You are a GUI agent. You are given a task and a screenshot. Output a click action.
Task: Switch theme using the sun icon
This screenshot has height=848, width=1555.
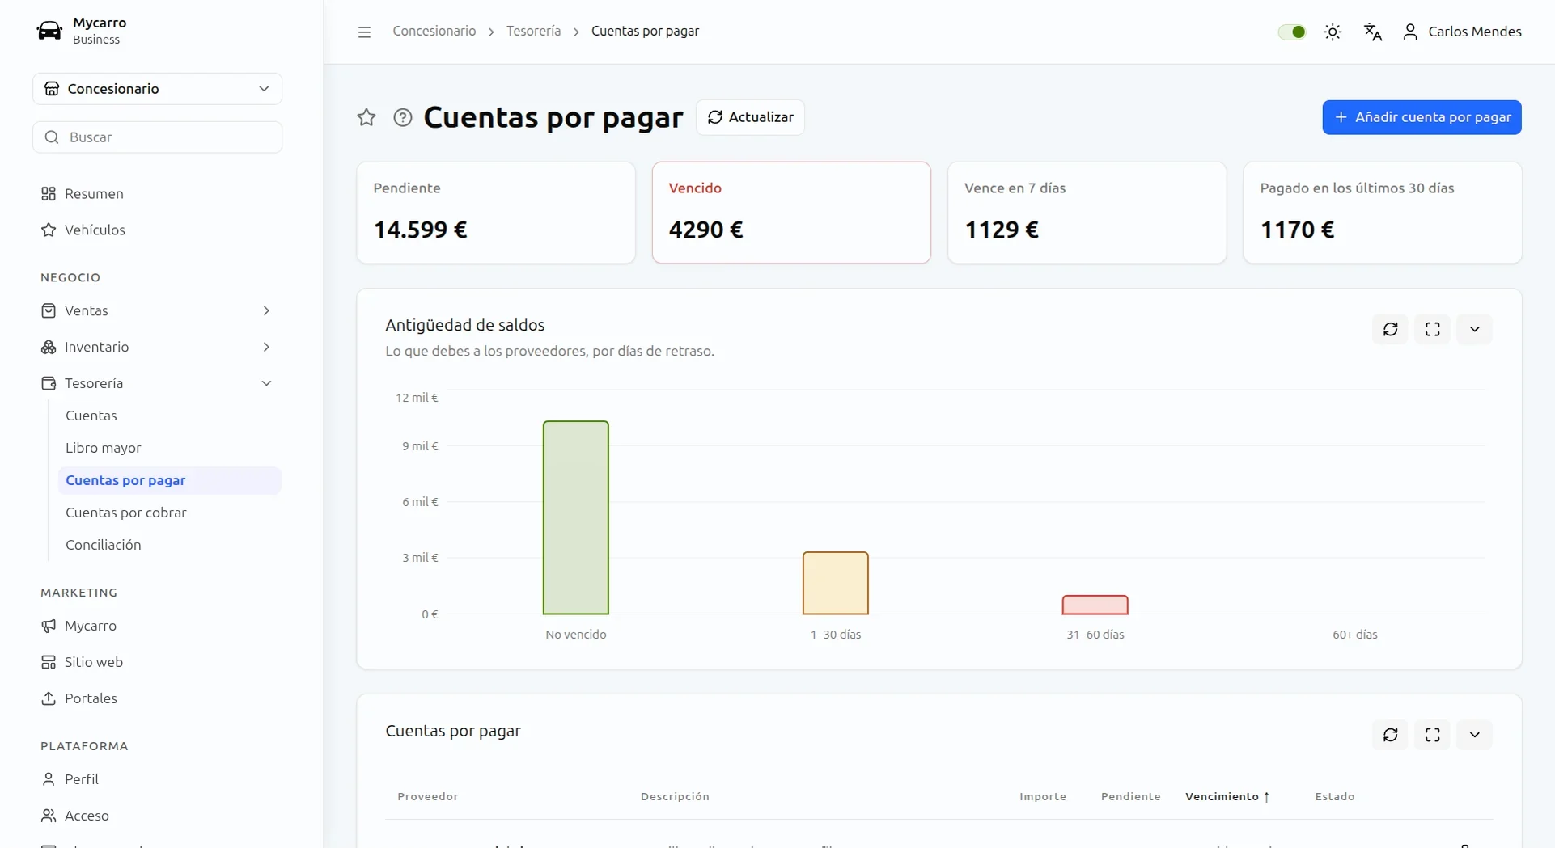pyautogui.click(x=1333, y=32)
